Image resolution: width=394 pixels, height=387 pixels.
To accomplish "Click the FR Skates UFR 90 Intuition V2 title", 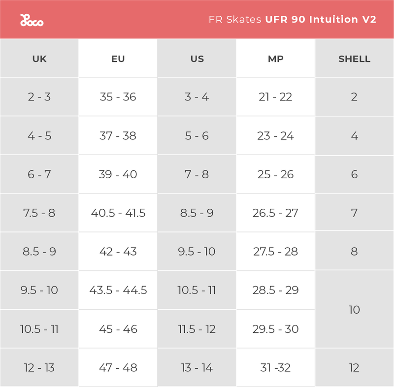I will 293,20.
